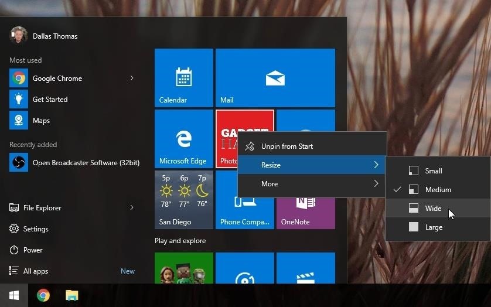This screenshot has height=307, width=491.
Task: Click the Windows Start button on taskbar
Action: (14, 295)
